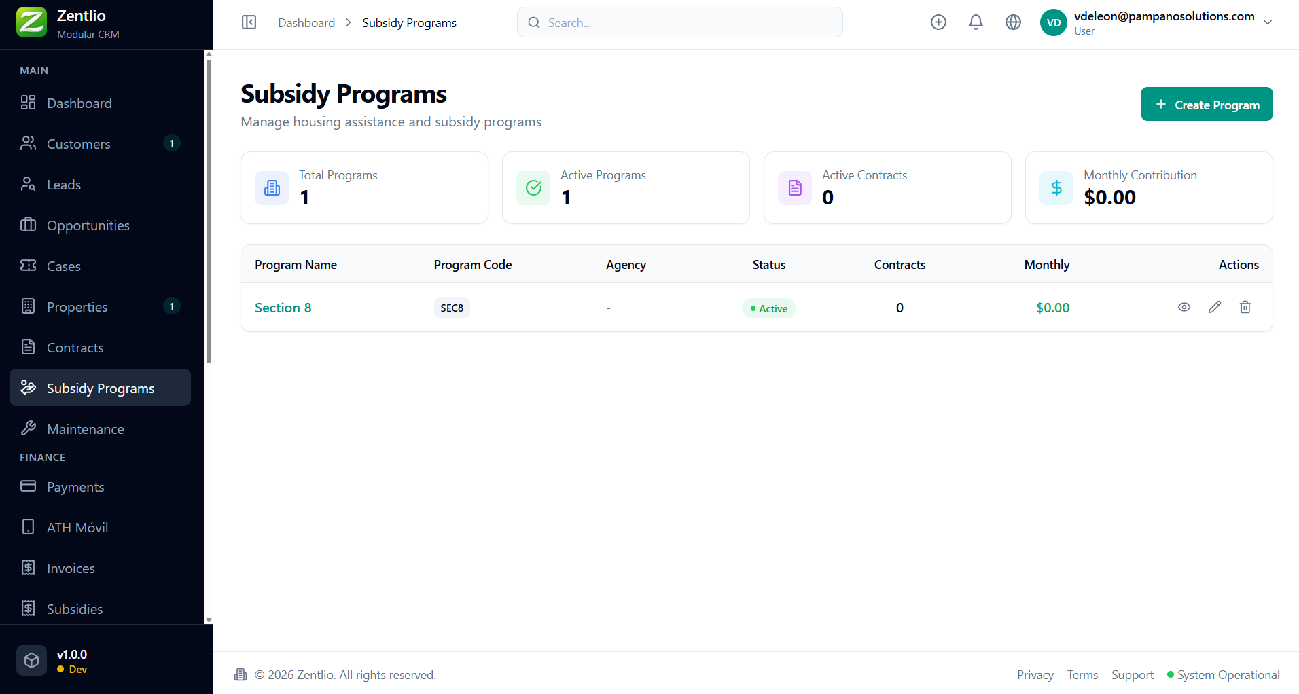Viewport: 1299px width, 694px height.
Task: Navigate to Dashboard breadcrumb link
Action: coord(306,23)
